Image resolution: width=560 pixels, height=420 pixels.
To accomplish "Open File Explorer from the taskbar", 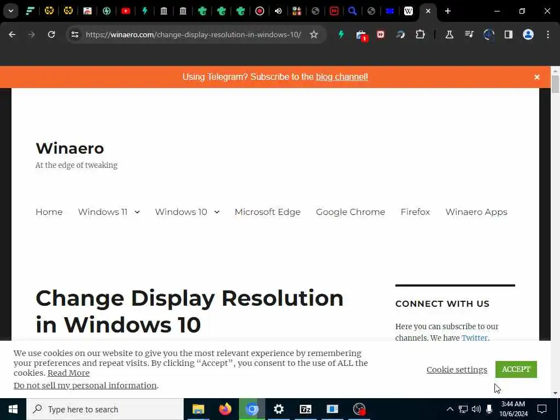I will (198, 409).
